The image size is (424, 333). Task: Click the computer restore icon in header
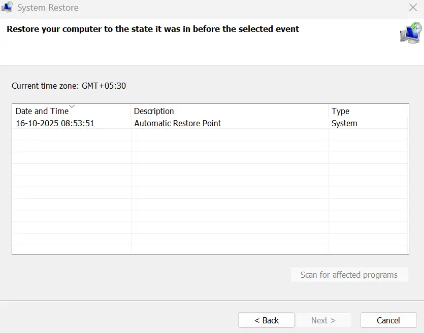409,33
